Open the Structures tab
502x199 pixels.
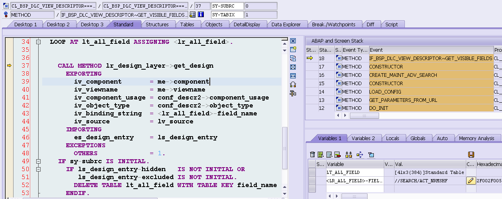pyautogui.click(x=157, y=24)
